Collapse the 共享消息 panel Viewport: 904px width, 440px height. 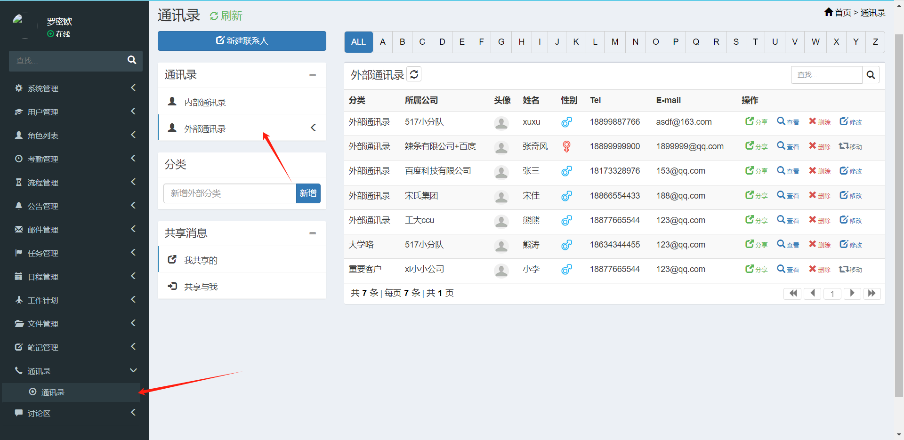tap(313, 233)
